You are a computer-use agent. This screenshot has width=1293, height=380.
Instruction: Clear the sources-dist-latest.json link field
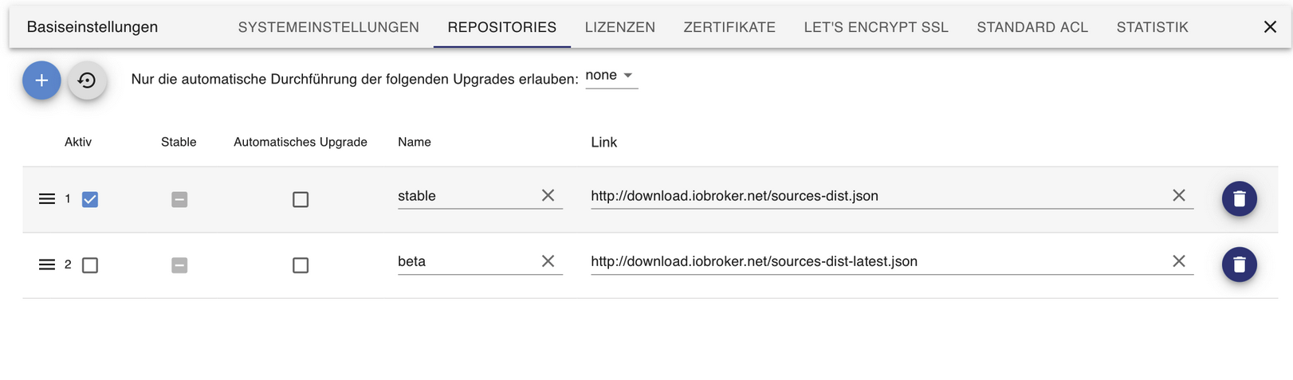coord(1178,261)
